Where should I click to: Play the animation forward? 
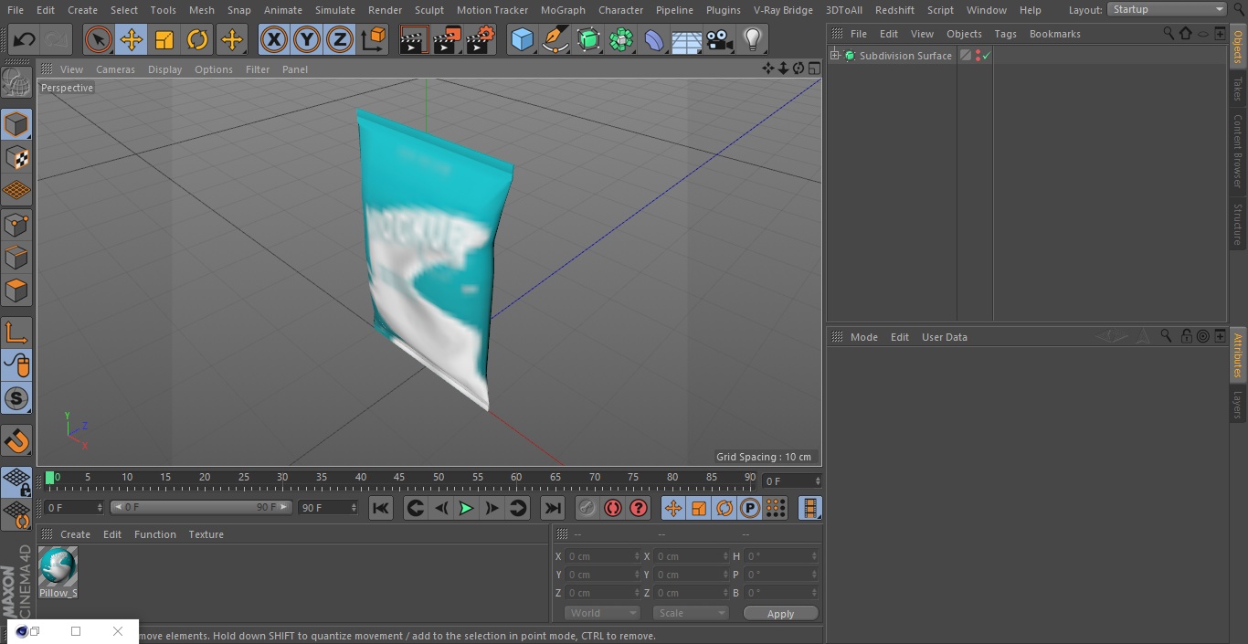click(x=466, y=508)
